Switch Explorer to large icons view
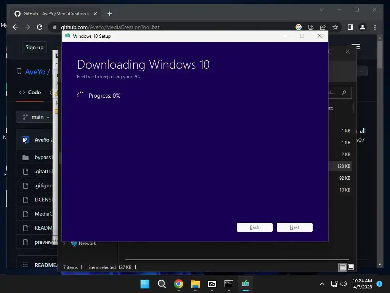The width and height of the screenshot is (390, 293). pos(351,267)
